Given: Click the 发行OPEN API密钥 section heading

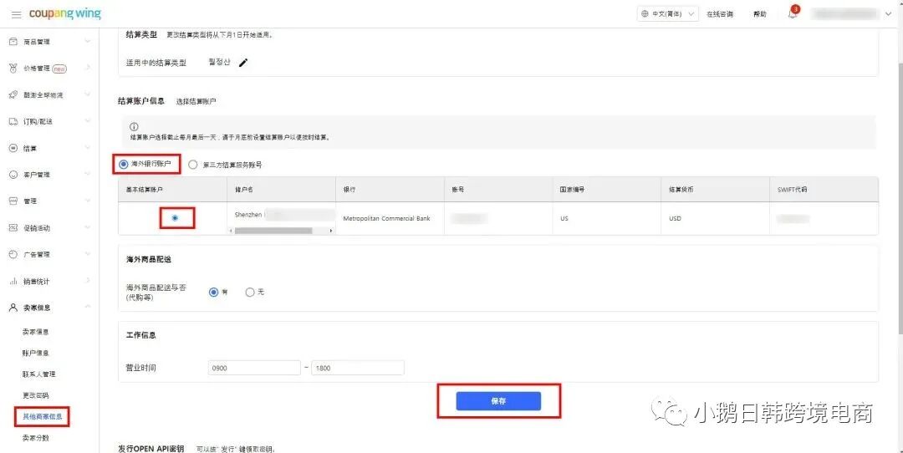Looking at the screenshot, I should point(150,449).
